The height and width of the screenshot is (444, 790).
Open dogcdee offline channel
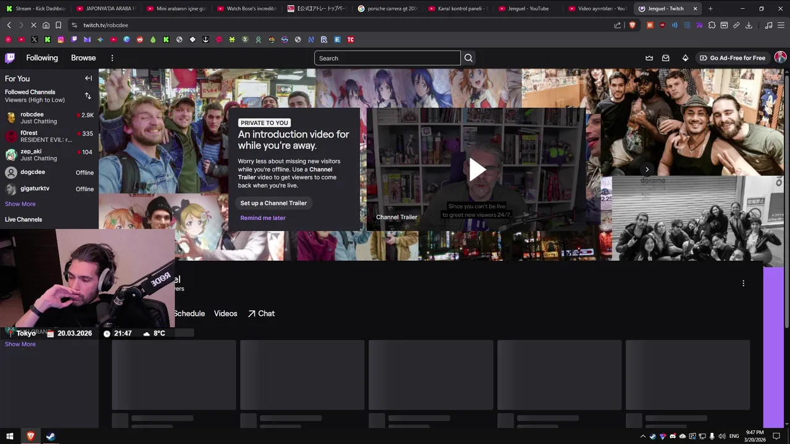[49, 173]
